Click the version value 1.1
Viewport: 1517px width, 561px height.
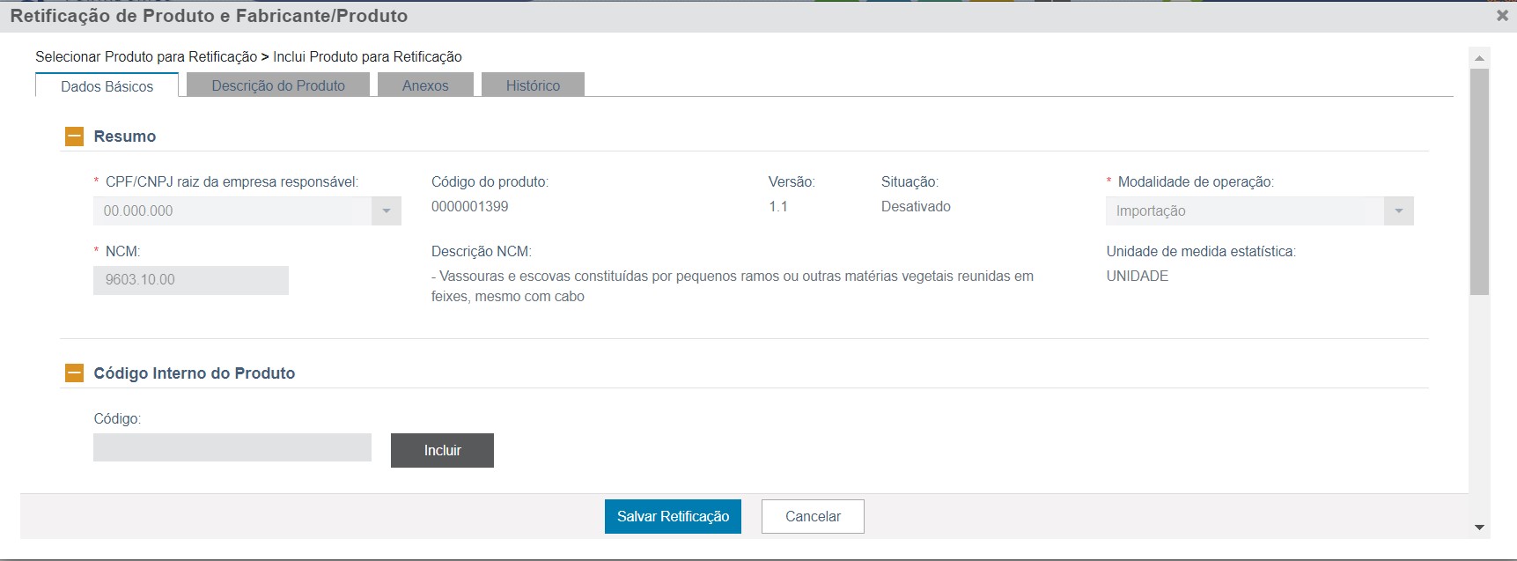(x=777, y=206)
